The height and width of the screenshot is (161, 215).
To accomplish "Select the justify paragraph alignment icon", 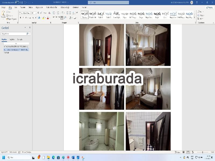I will pyautogui.click(x=62, y=18).
